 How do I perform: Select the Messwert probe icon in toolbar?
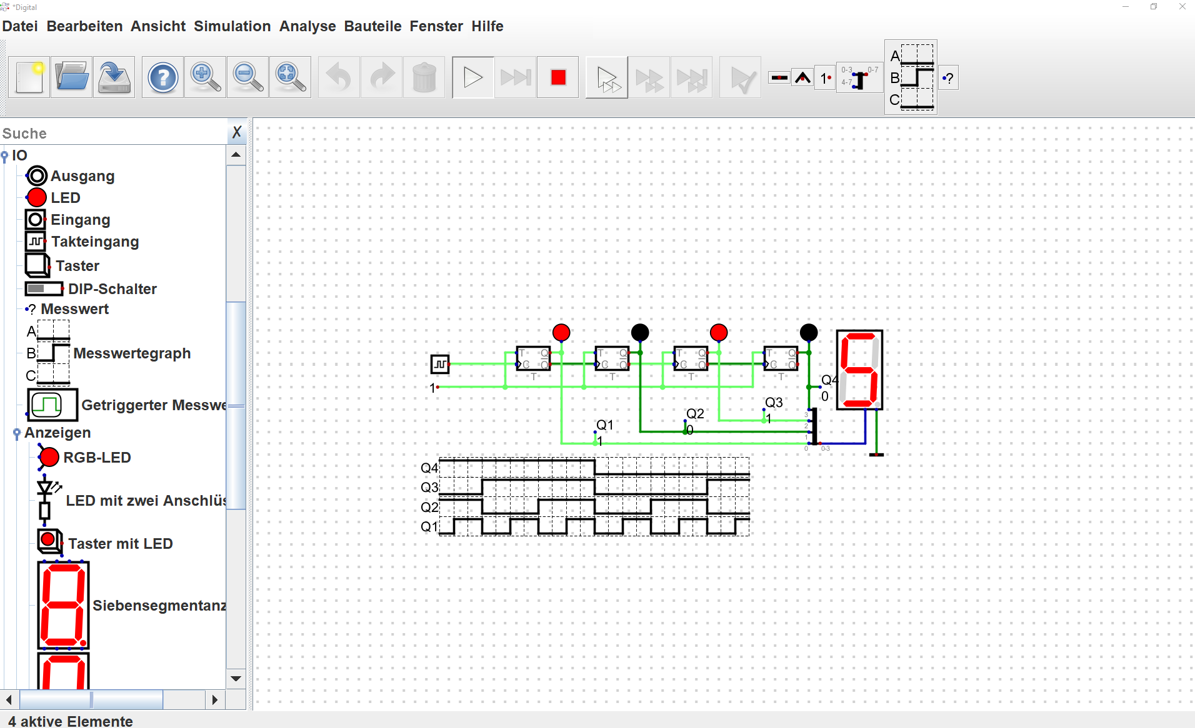[x=948, y=78]
